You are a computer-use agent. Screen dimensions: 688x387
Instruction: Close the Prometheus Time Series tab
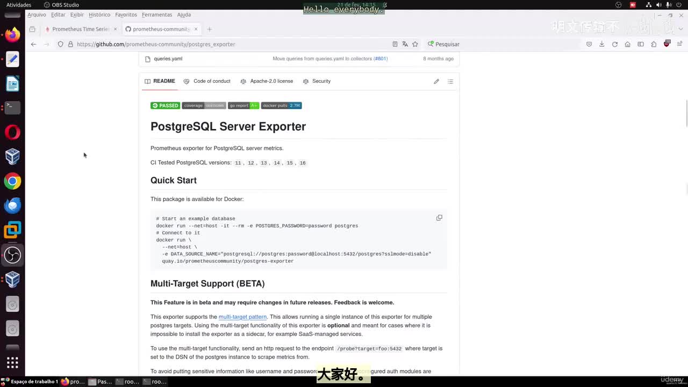pyautogui.click(x=115, y=29)
